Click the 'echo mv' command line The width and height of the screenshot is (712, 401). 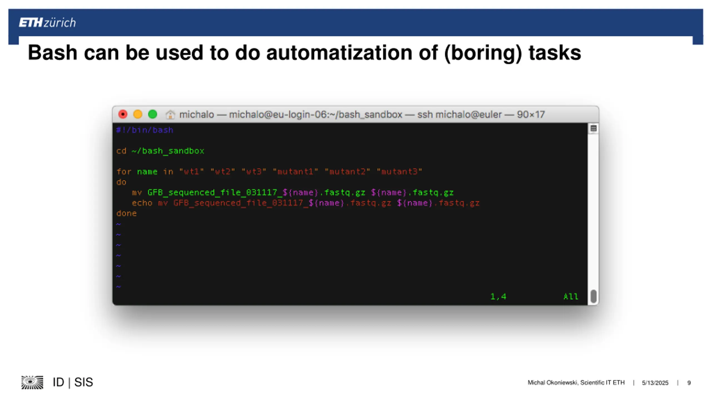(306, 203)
